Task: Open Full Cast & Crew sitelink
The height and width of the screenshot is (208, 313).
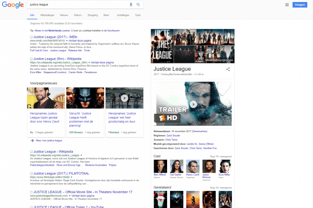Action: pyautogui.click(x=39, y=50)
